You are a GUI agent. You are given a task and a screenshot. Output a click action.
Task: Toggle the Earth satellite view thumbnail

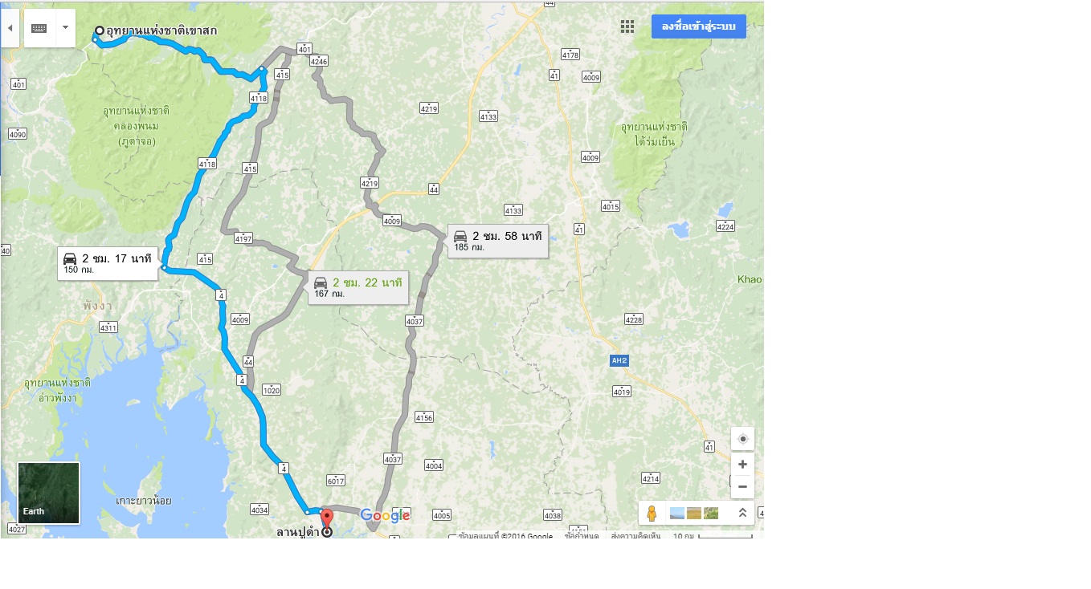point(49,493)
